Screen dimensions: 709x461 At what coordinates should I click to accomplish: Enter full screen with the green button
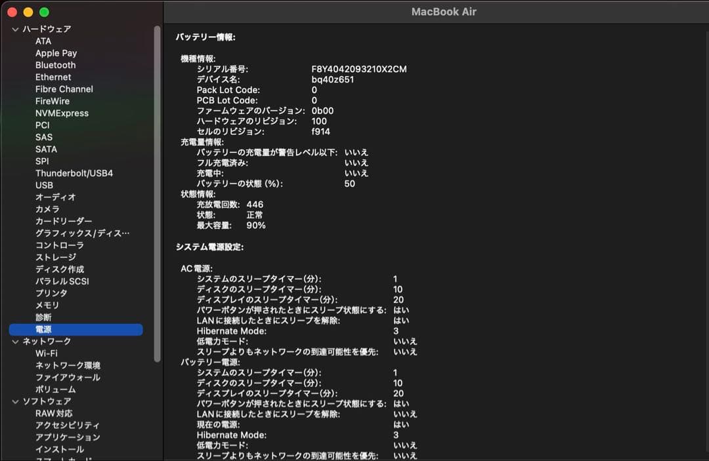pyautogui.click(x=43, y=12)
